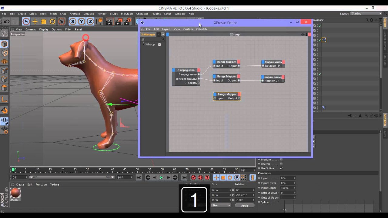Activate the Scale tool in top toolbar

[44, 21]
